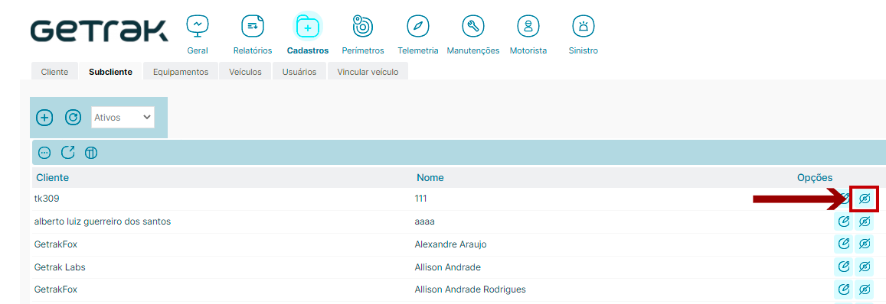
Task: Expand the Ativos status dropdown
Action: [123, 118]
